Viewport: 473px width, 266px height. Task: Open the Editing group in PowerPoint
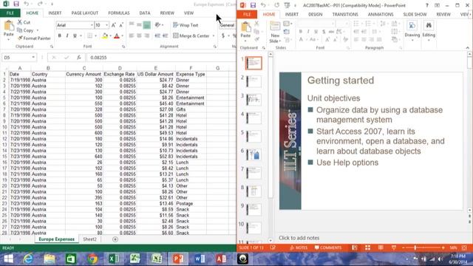(429, 31)
